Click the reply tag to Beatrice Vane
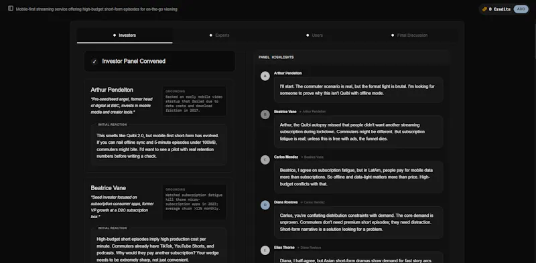This screenshot has height=263, width=536. [x=312, y=157]
